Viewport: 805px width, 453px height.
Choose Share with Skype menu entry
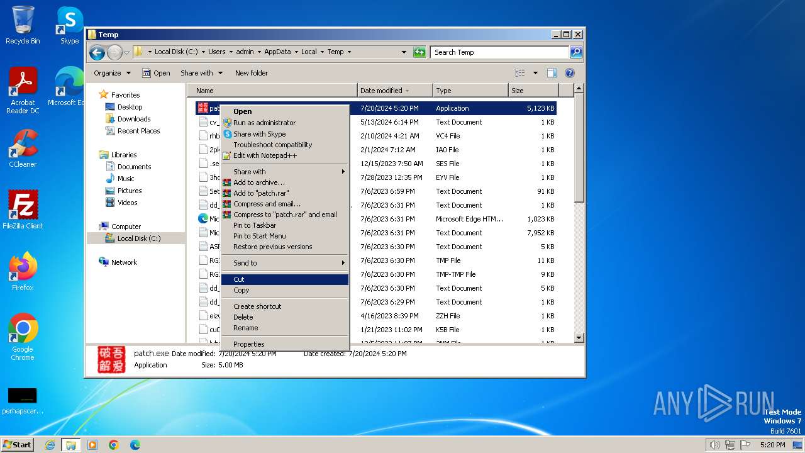285,134
